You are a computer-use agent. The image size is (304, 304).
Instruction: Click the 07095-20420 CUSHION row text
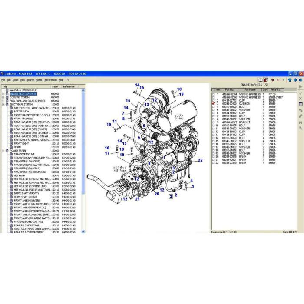point(236,104)
